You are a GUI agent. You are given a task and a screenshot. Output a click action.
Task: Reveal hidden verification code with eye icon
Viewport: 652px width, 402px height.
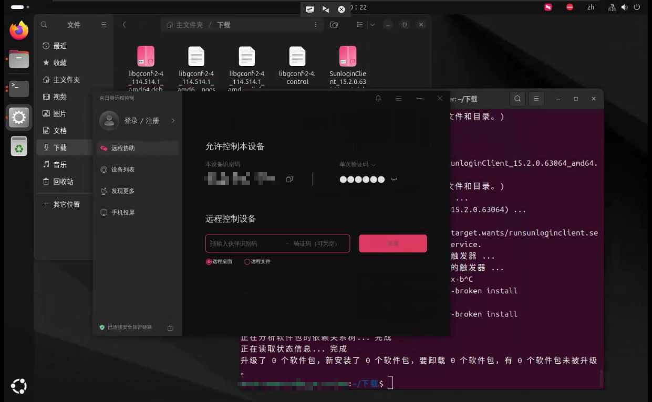[394, 179]
